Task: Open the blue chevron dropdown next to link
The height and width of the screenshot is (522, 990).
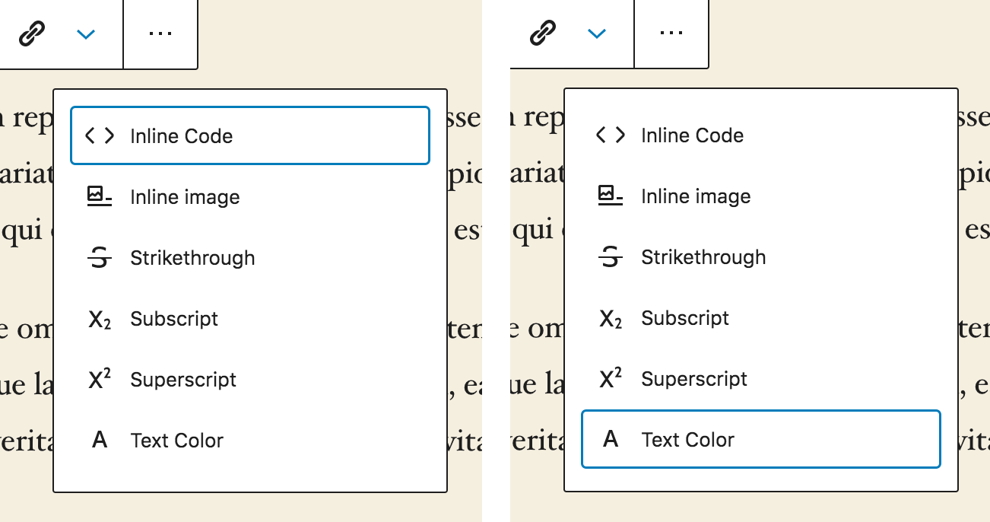Action: (x=85, y=33)
